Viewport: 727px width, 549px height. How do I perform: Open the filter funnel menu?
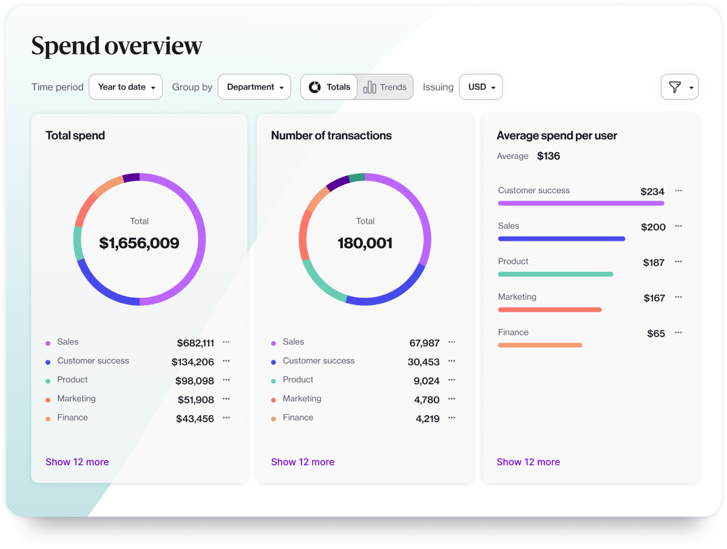click(x=679, y=87)
